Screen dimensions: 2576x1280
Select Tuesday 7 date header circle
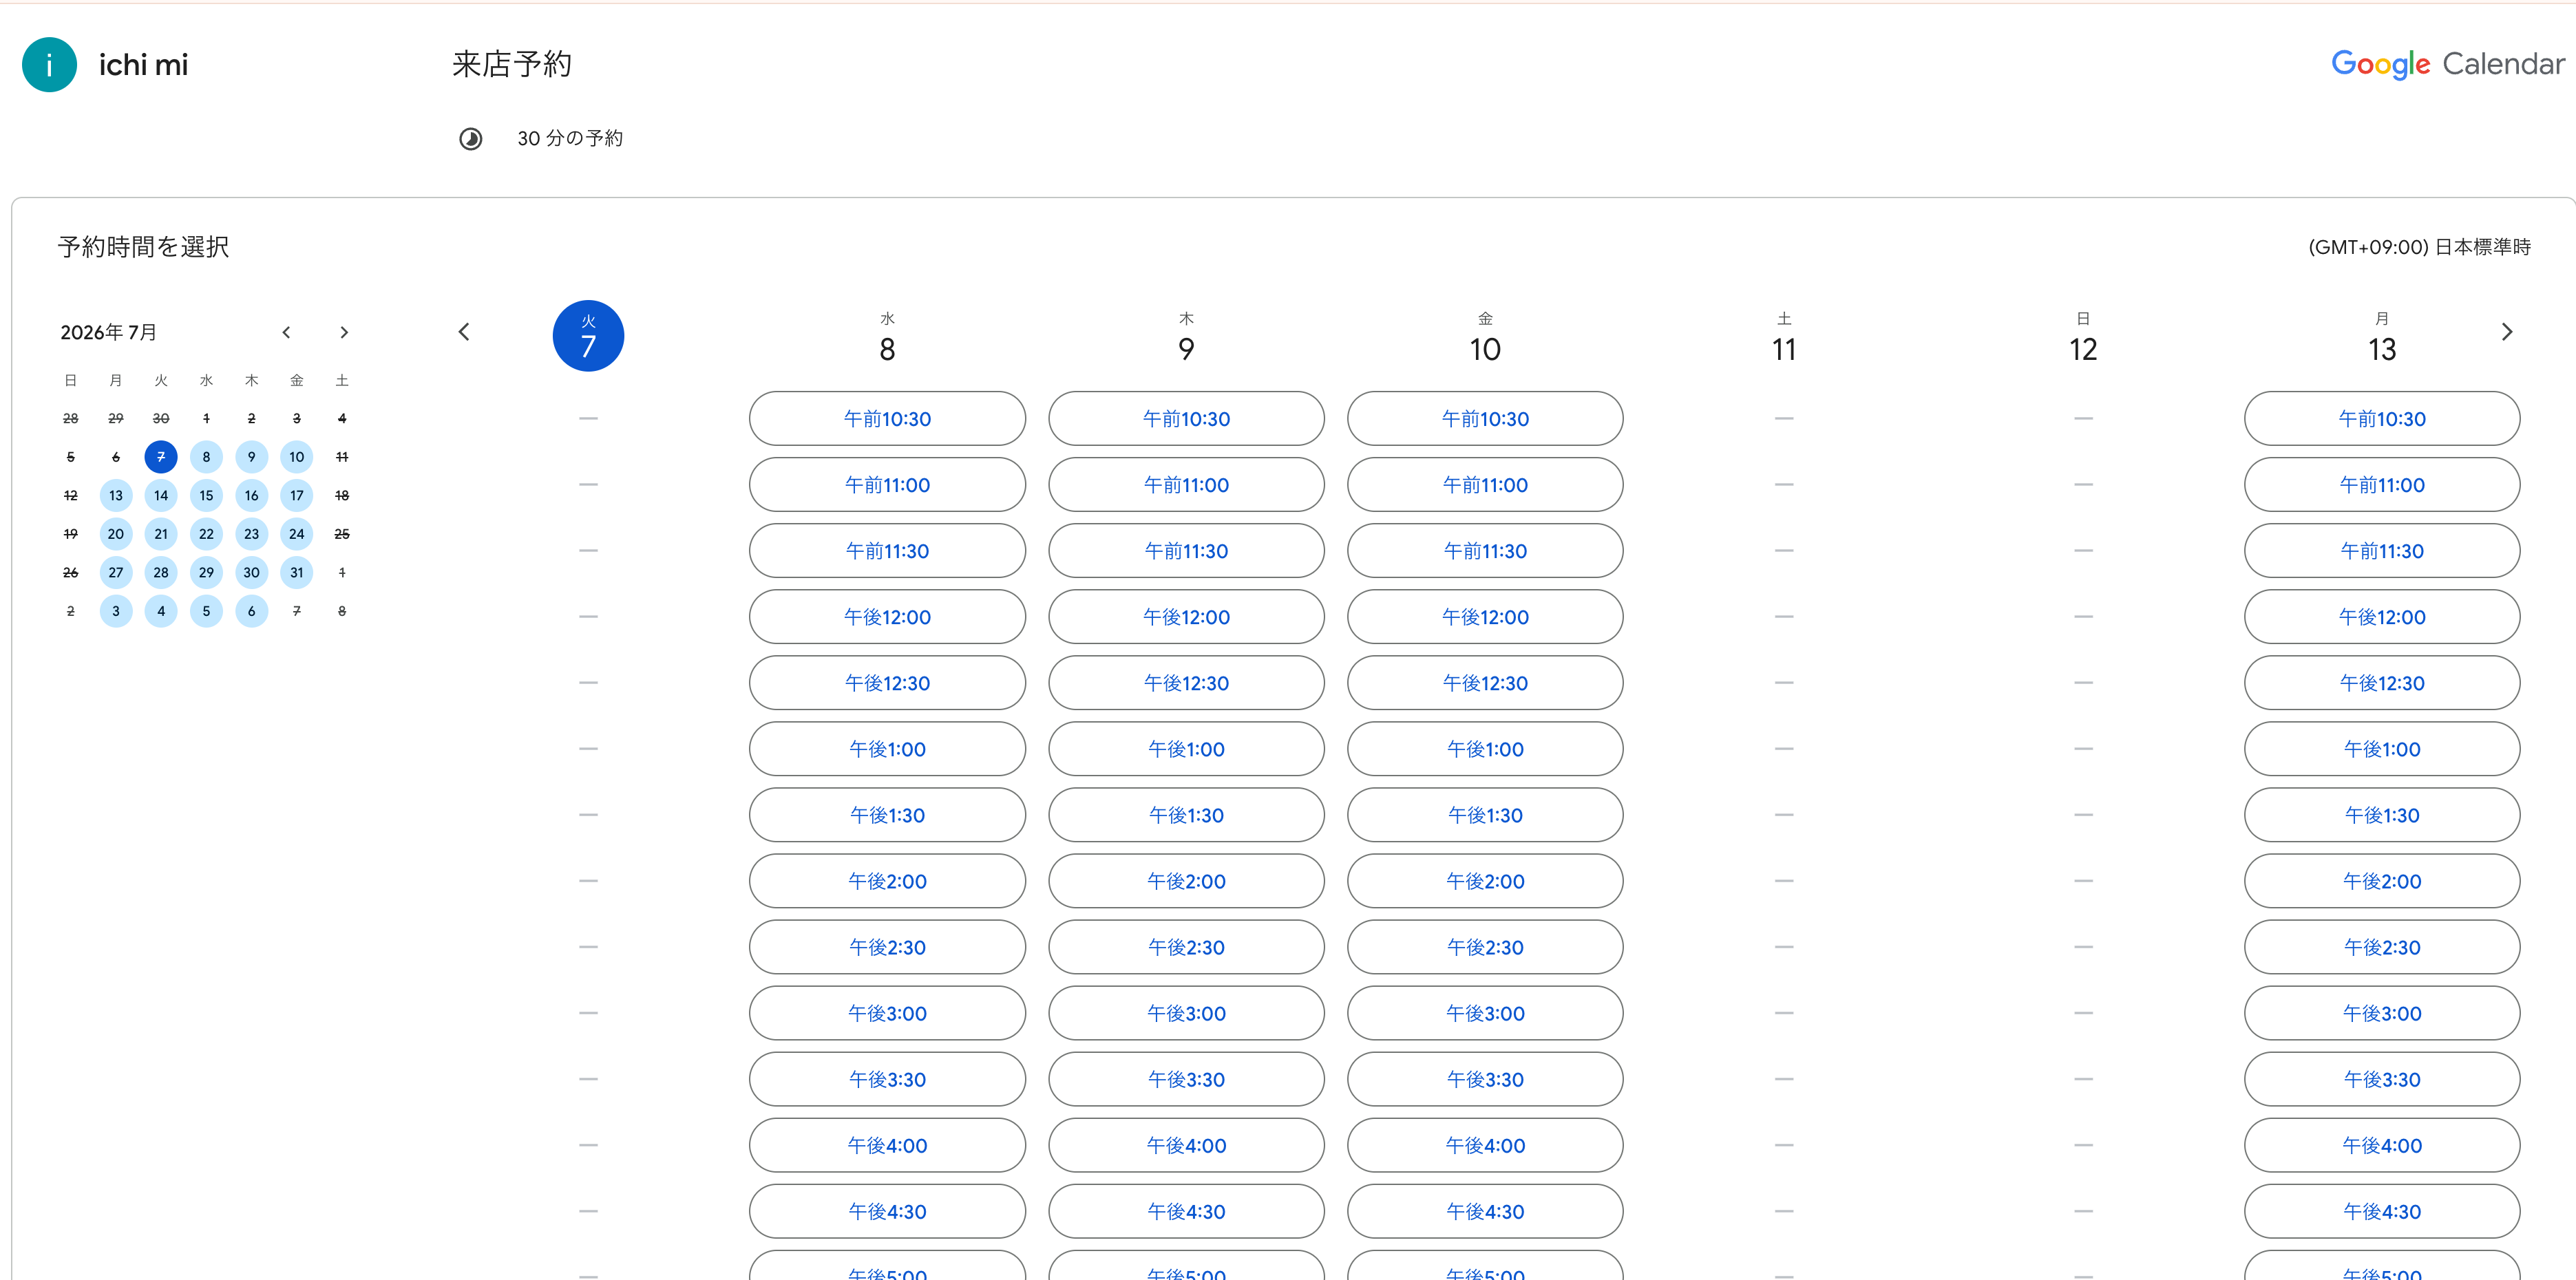[588, 336]
